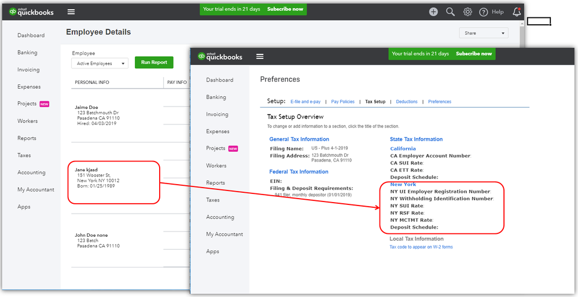Select Workers in the front sidebar
The image size is (578, 297).
tap(216, 165)
